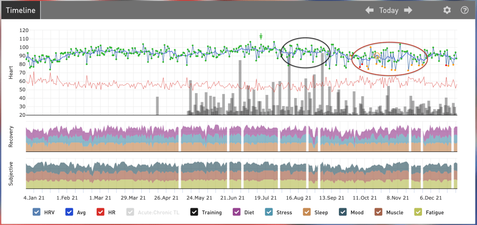The height and width of the screenshot is (225, 477).
Task: Toggle the Diet legend checkbox
Action: (x=236, y=212)
